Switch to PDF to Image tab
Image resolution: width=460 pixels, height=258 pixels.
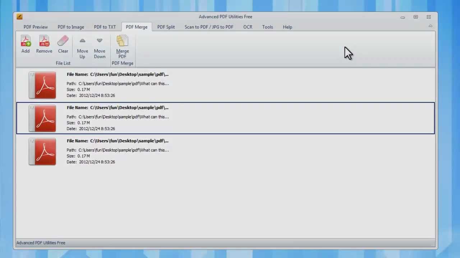pos(71,27)
